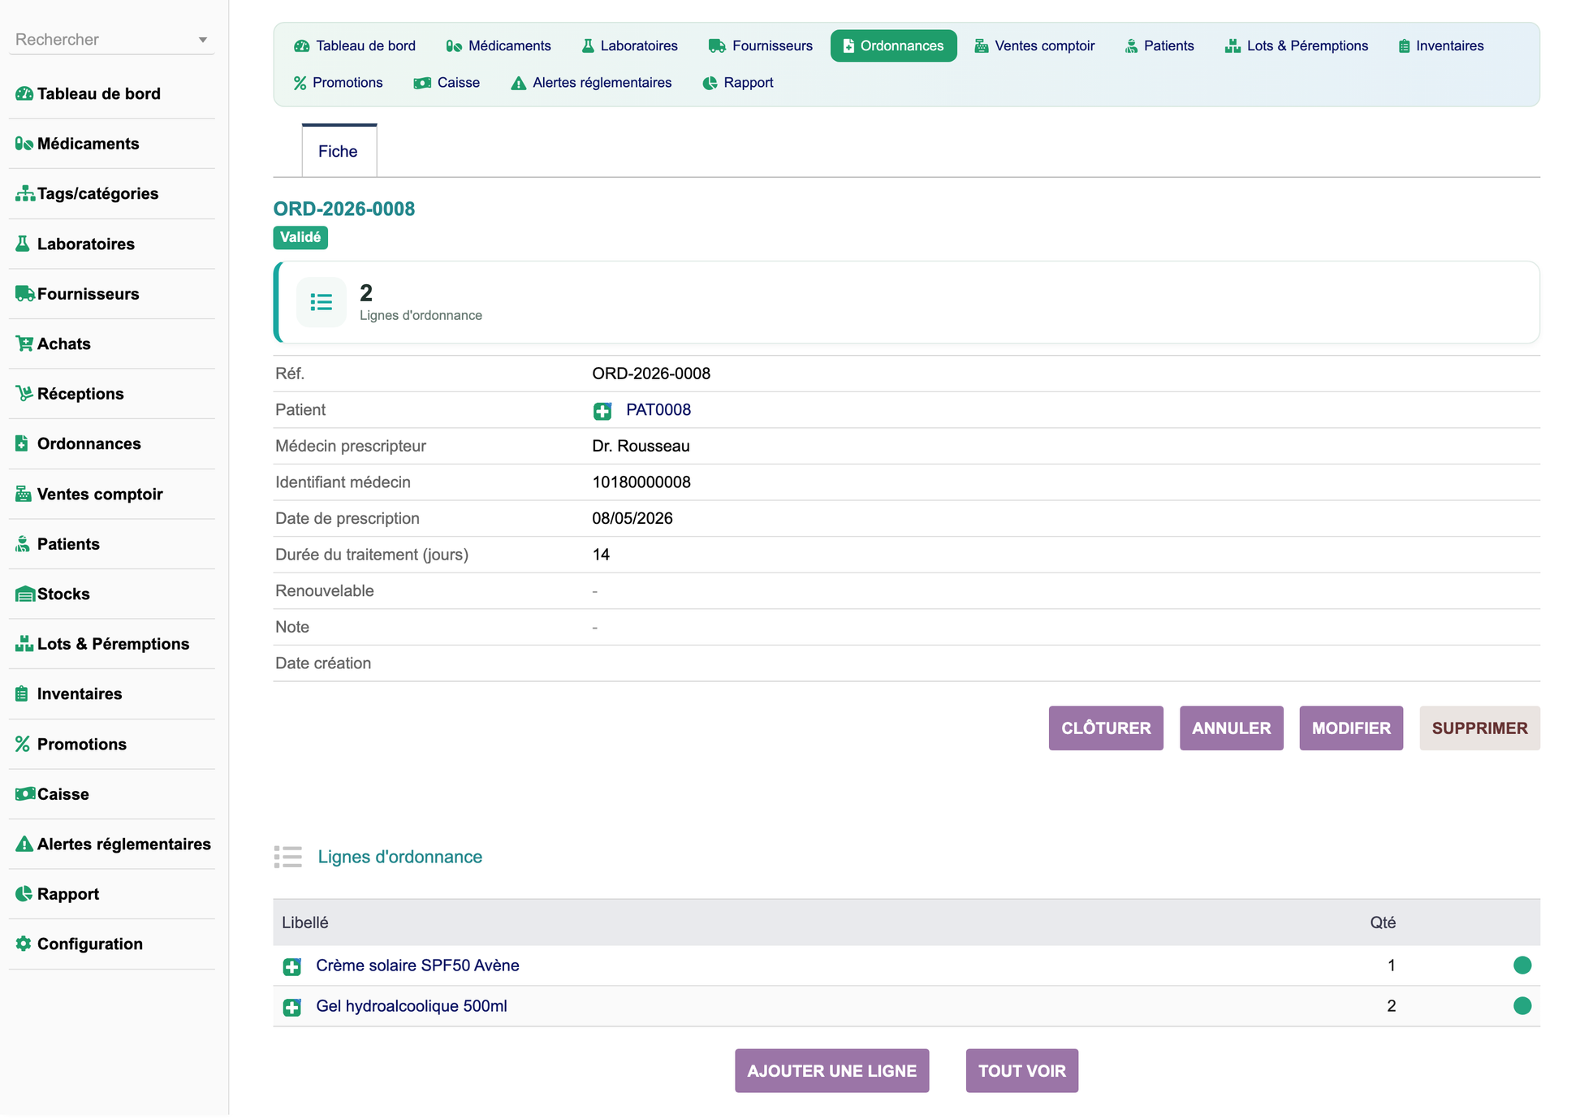Click the Alertes réglementaires warning icon in sidebar
Screen dimensions: 1580x1119
[24, 845]
